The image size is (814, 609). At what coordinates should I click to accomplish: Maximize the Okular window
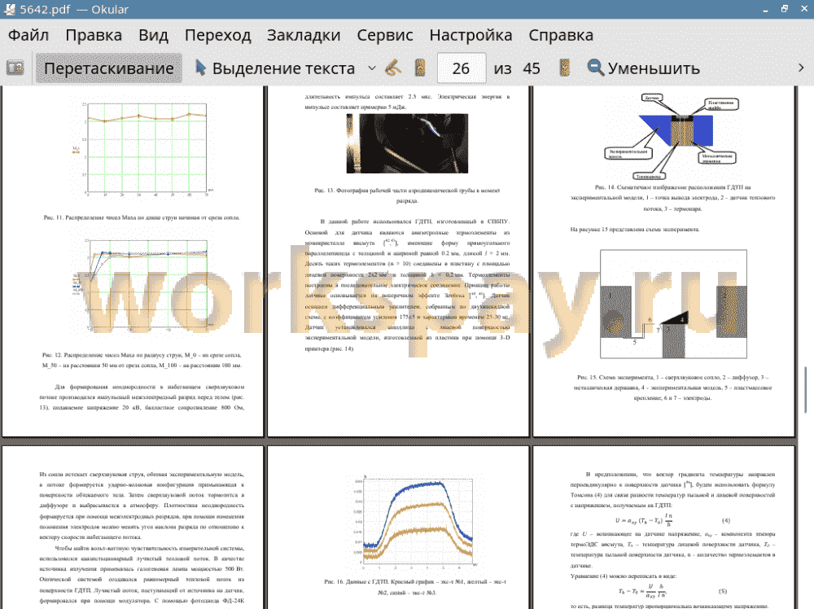[x=785, y=9]
